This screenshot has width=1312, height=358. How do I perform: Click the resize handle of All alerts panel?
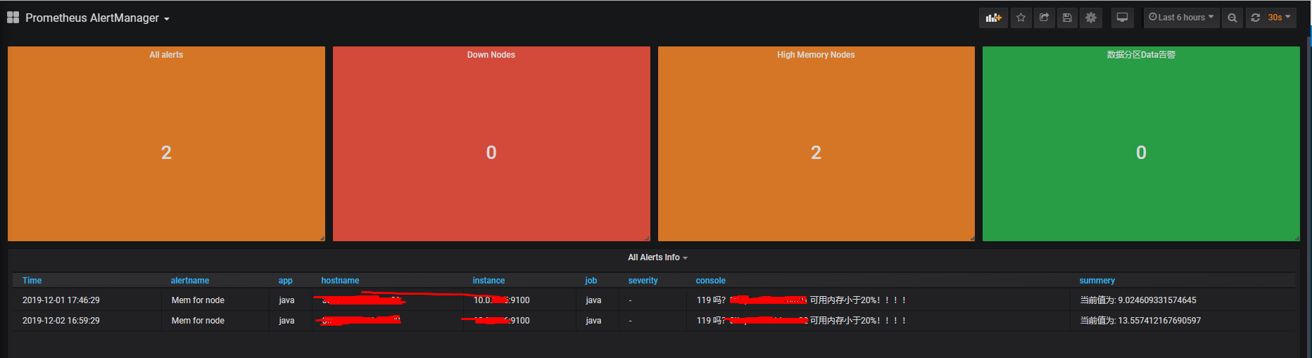coord(322,238)
